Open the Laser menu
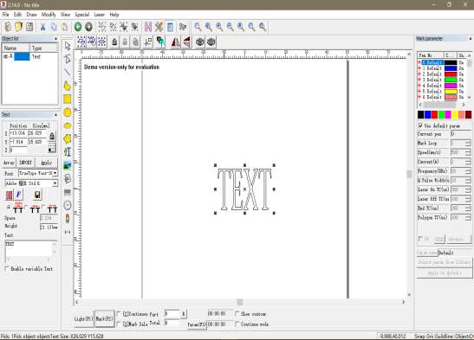The height and width of the screenshot is (340, 474). point(99,15)
